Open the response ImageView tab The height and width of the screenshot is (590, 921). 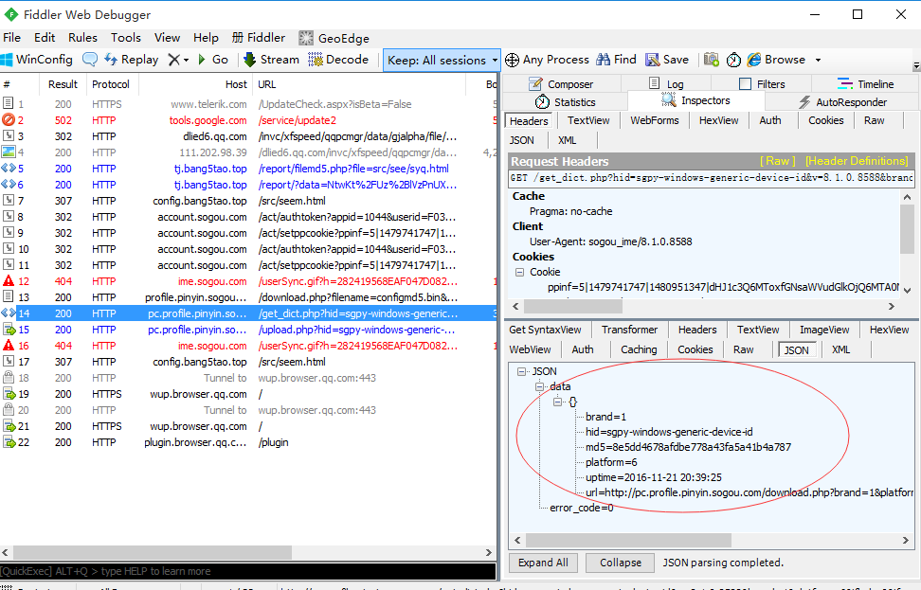(824, 330)
